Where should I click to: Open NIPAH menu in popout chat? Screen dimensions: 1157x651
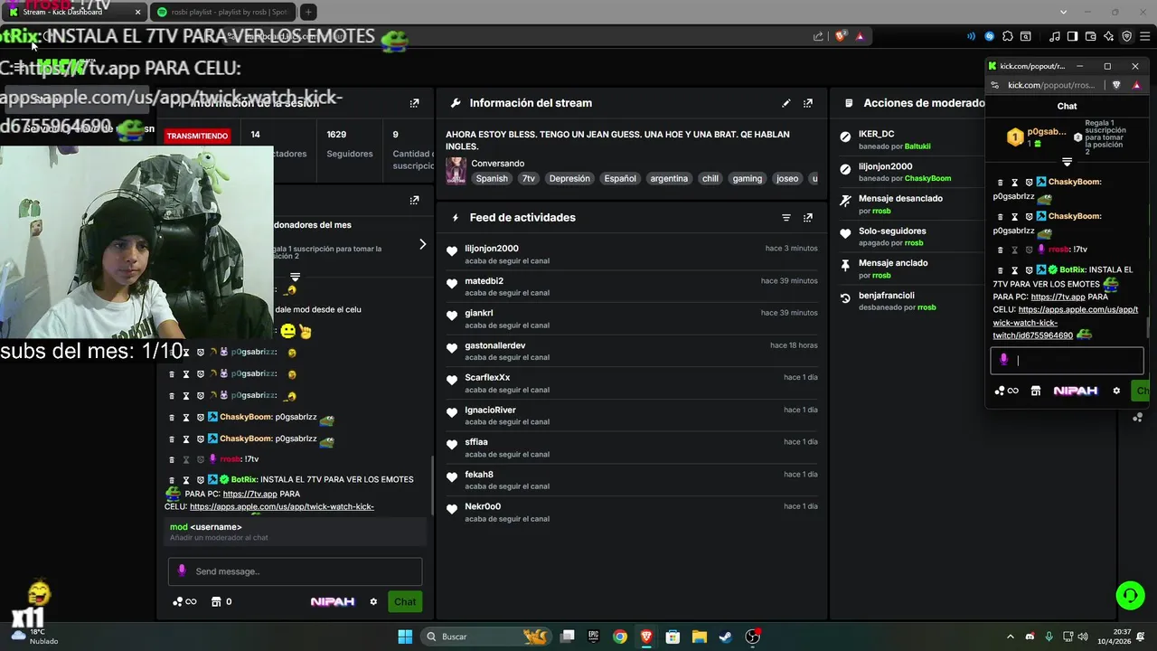1076,392
